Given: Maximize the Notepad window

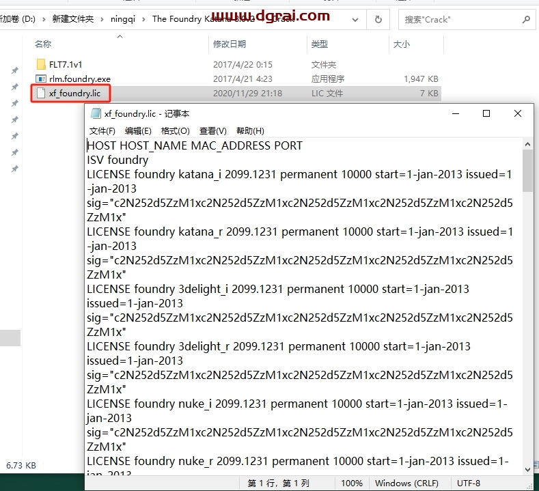Looking at the screenshot, I should (486, 113).
